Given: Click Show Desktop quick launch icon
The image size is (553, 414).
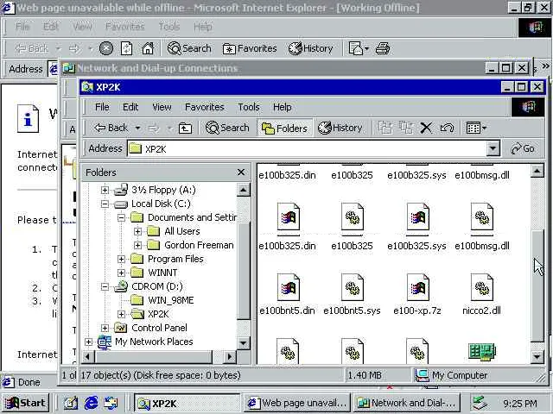Looking at the screenshot, I should [x=71, y=403].
